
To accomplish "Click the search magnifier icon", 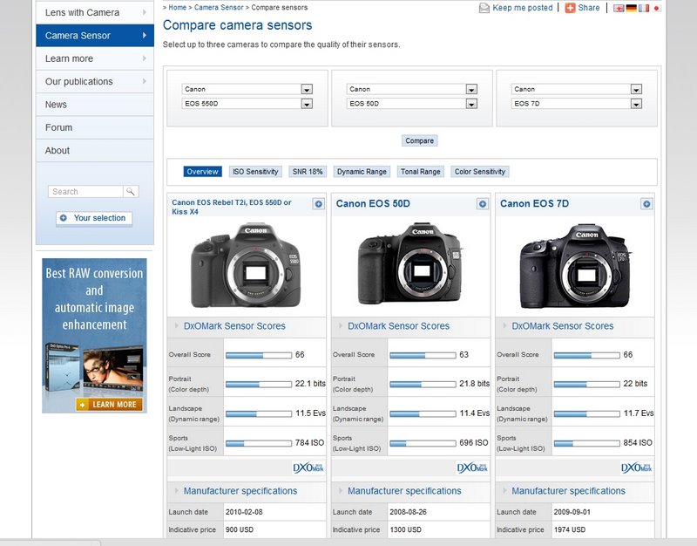I will 130,192.
